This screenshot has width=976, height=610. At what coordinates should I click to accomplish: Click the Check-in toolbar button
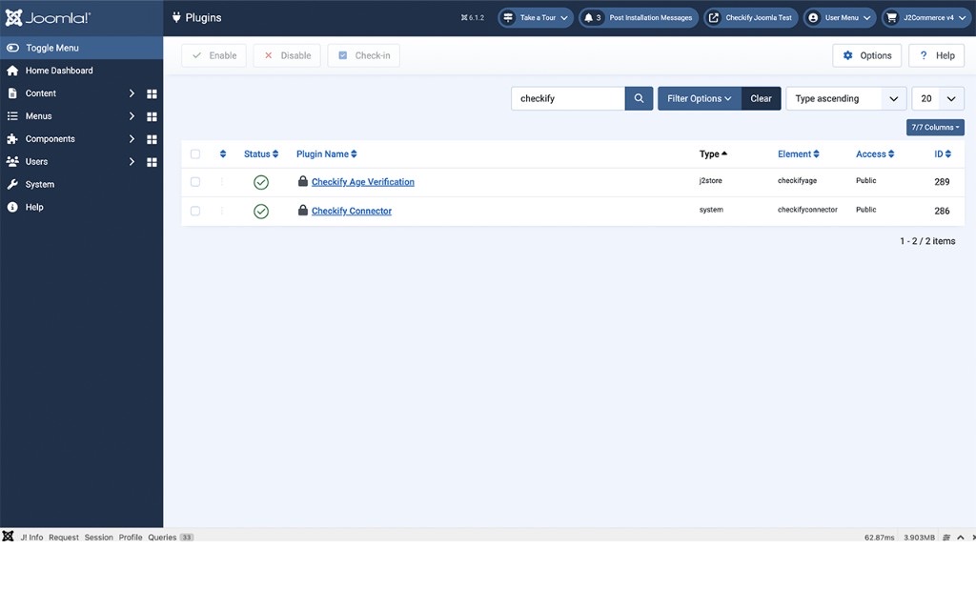point(363,55)
